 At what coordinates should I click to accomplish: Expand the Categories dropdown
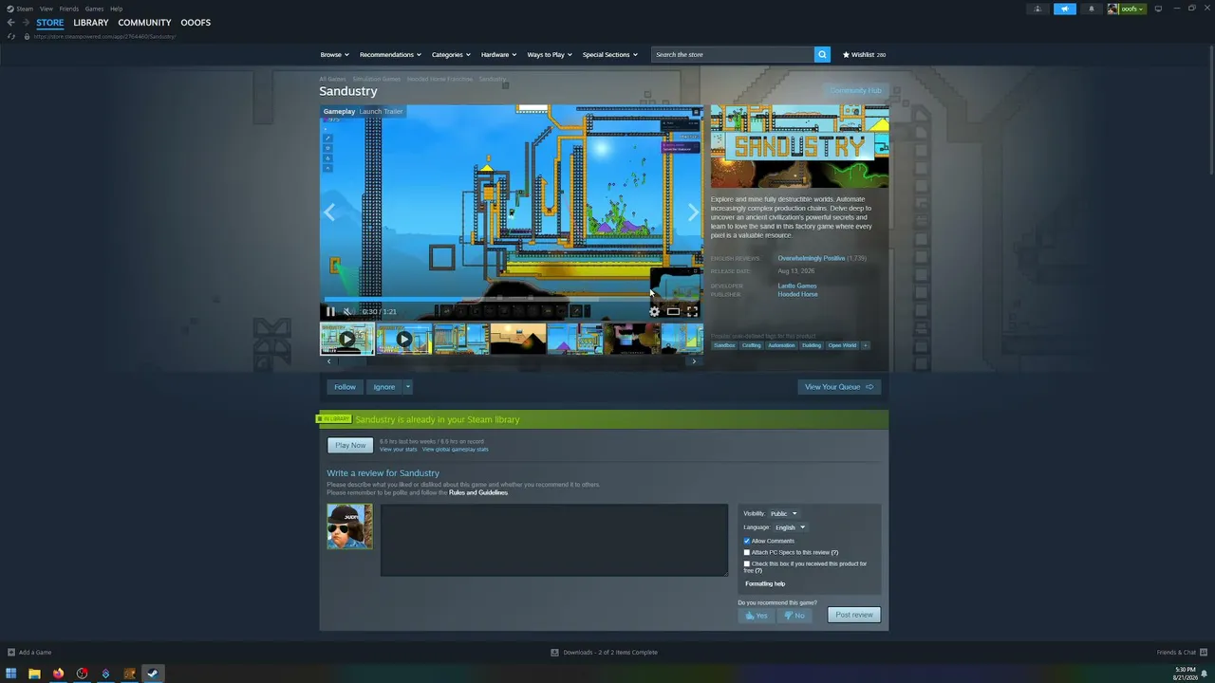tap(451, 54)
